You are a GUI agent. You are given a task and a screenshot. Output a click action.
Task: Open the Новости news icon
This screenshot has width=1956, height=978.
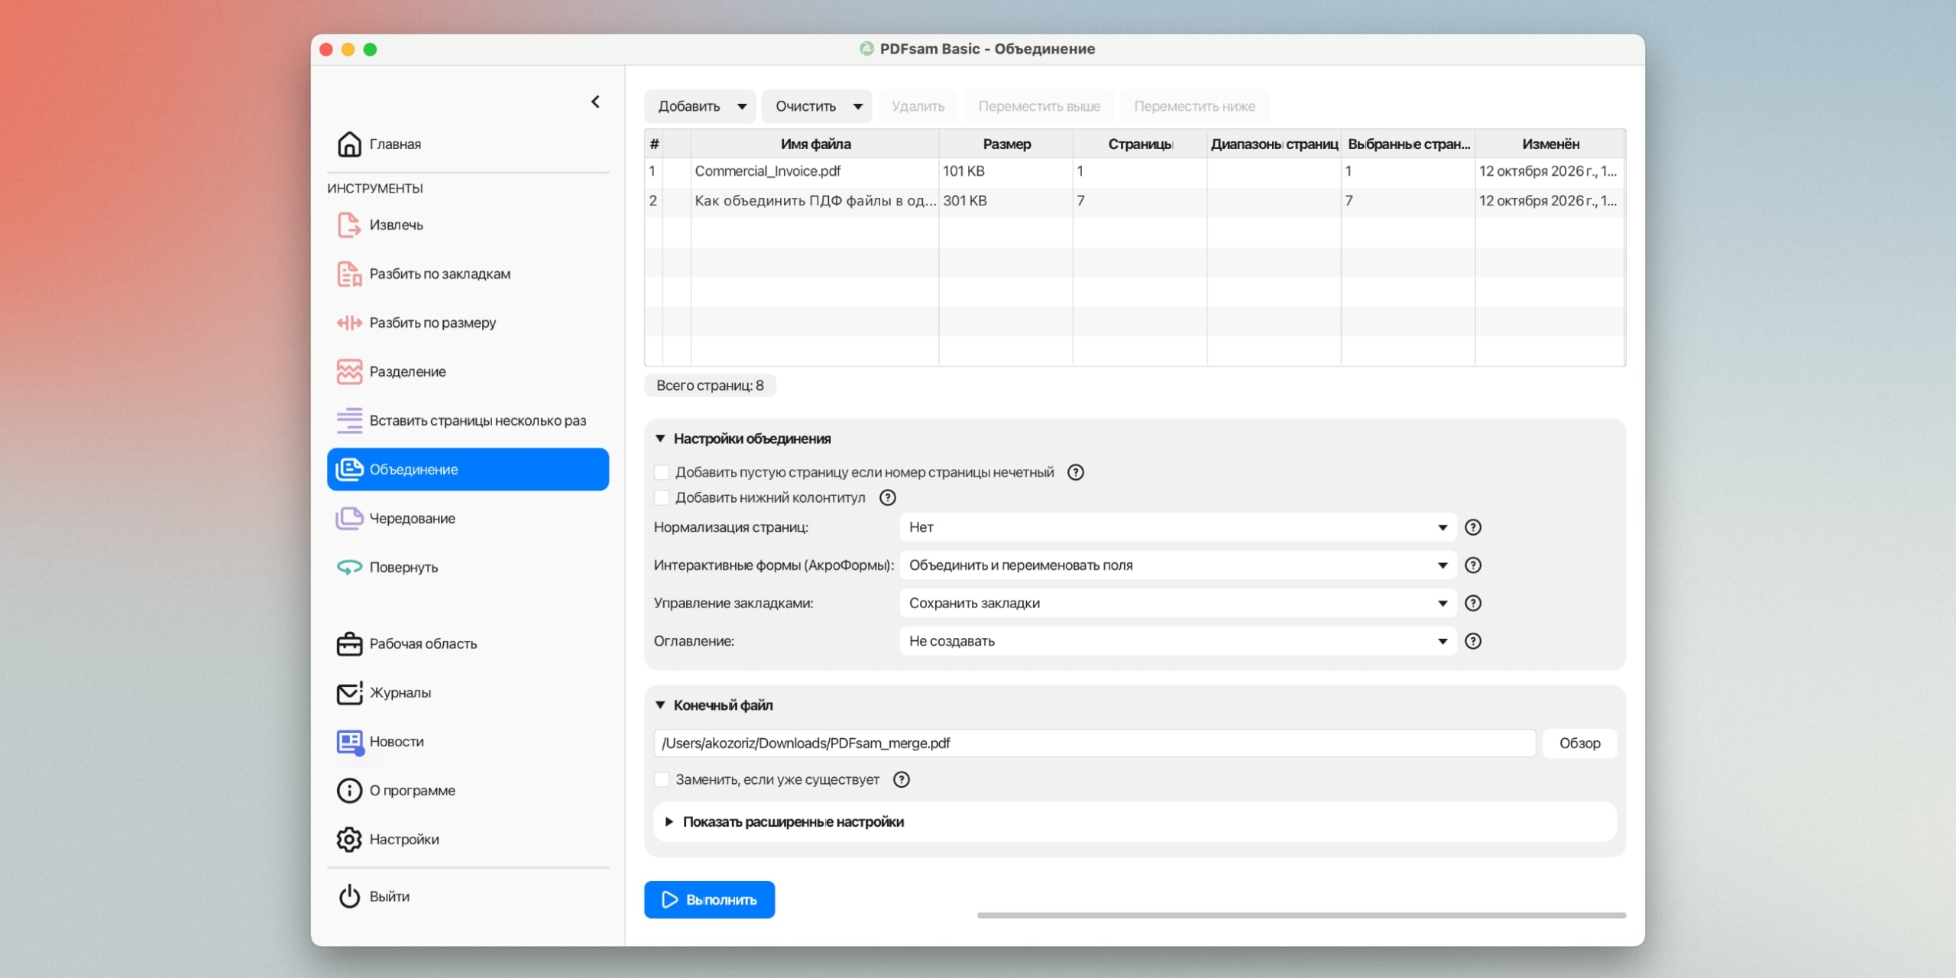[349, 741]
